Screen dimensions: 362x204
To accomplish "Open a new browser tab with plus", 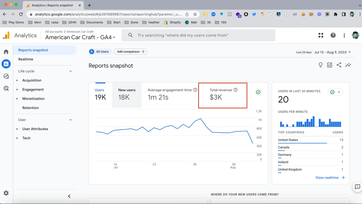I will [x=89, y=5].
